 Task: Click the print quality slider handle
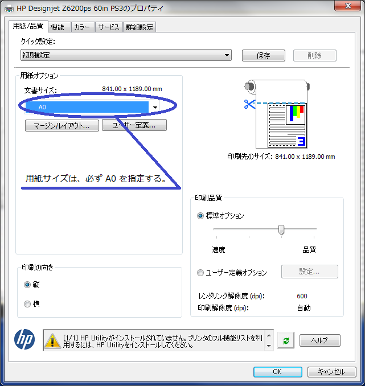point(281,230)
